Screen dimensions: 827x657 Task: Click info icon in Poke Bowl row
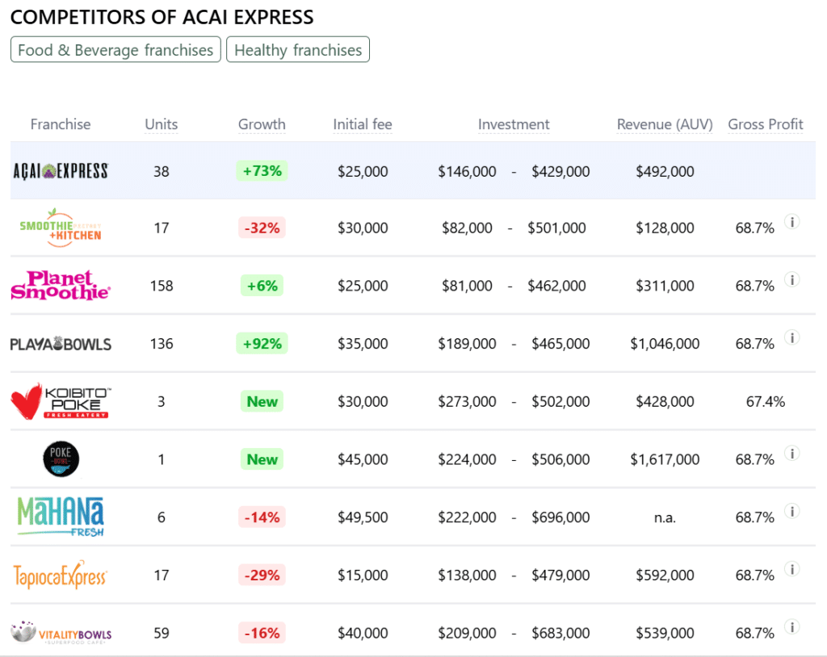tap(791, 453)
